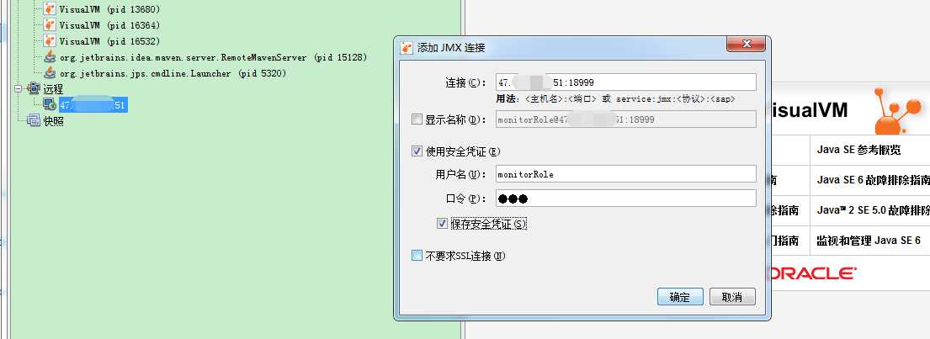Click the remote host computer icon
This screenshot has height=339, width=930.
50,105
